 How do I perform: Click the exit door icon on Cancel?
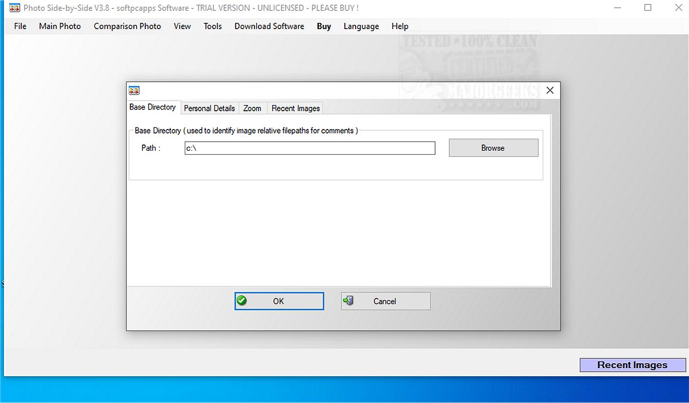[x=348, y=301]
